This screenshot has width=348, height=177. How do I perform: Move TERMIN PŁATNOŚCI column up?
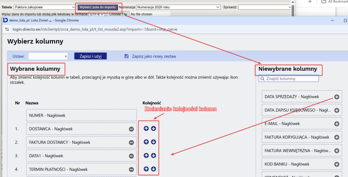pyautogui.click(x=146, y=169)
